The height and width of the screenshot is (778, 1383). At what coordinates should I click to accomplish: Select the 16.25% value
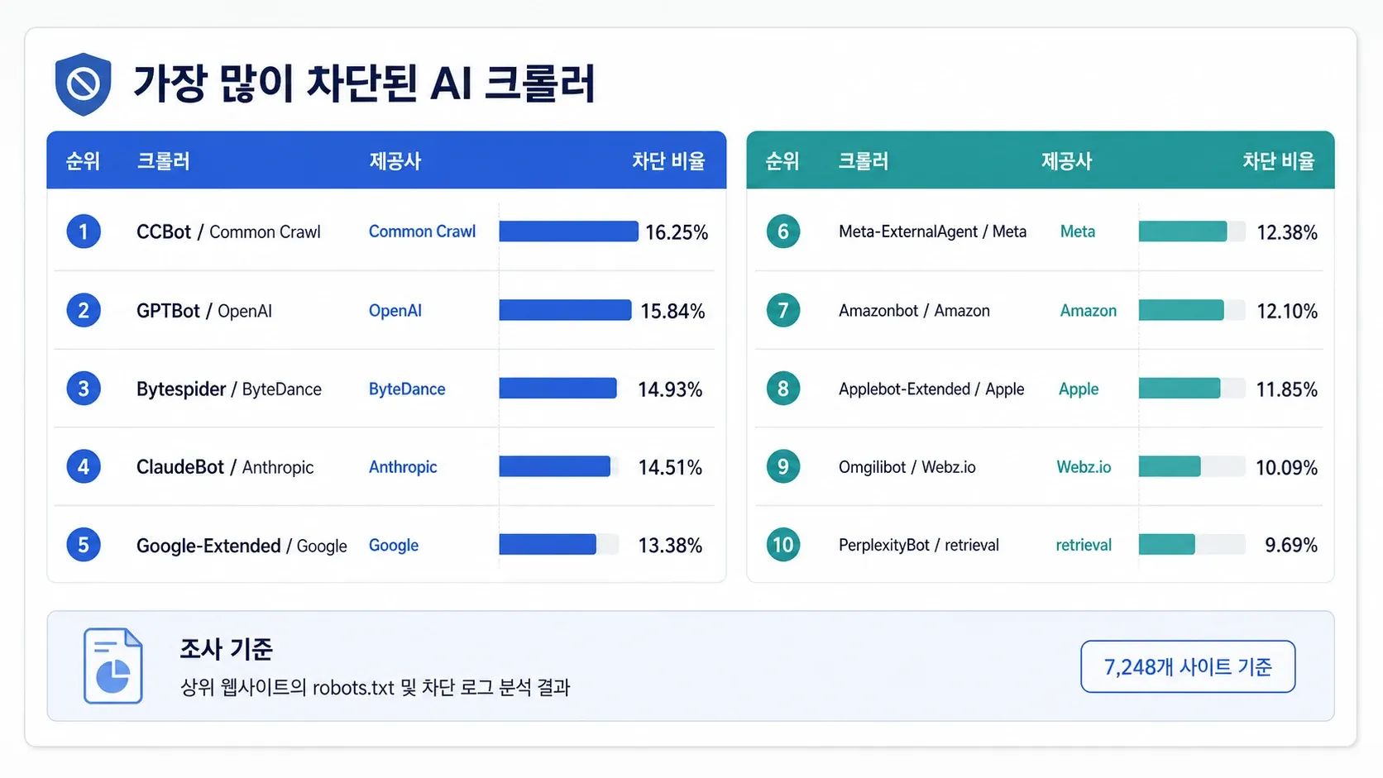[x=677, y=232]
